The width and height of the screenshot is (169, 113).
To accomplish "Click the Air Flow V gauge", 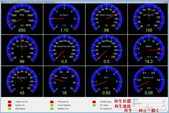I will click(x=64, y=18).
